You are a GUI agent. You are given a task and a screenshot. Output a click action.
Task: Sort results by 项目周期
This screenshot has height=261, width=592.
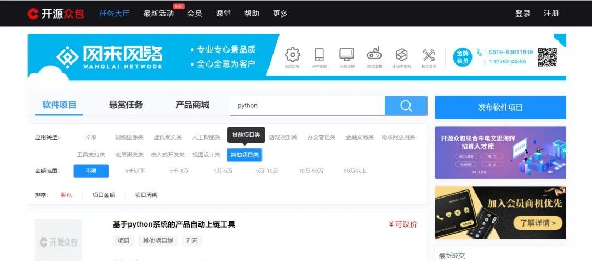click(146, 195)
